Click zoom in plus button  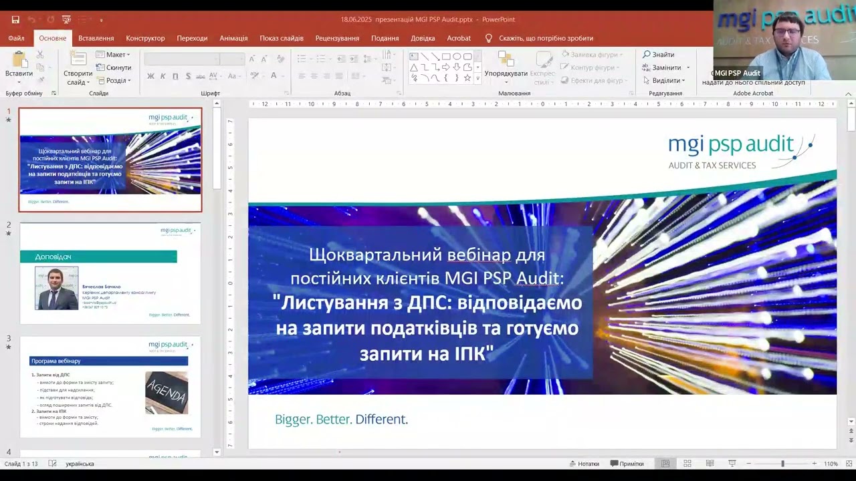point(814,464)
